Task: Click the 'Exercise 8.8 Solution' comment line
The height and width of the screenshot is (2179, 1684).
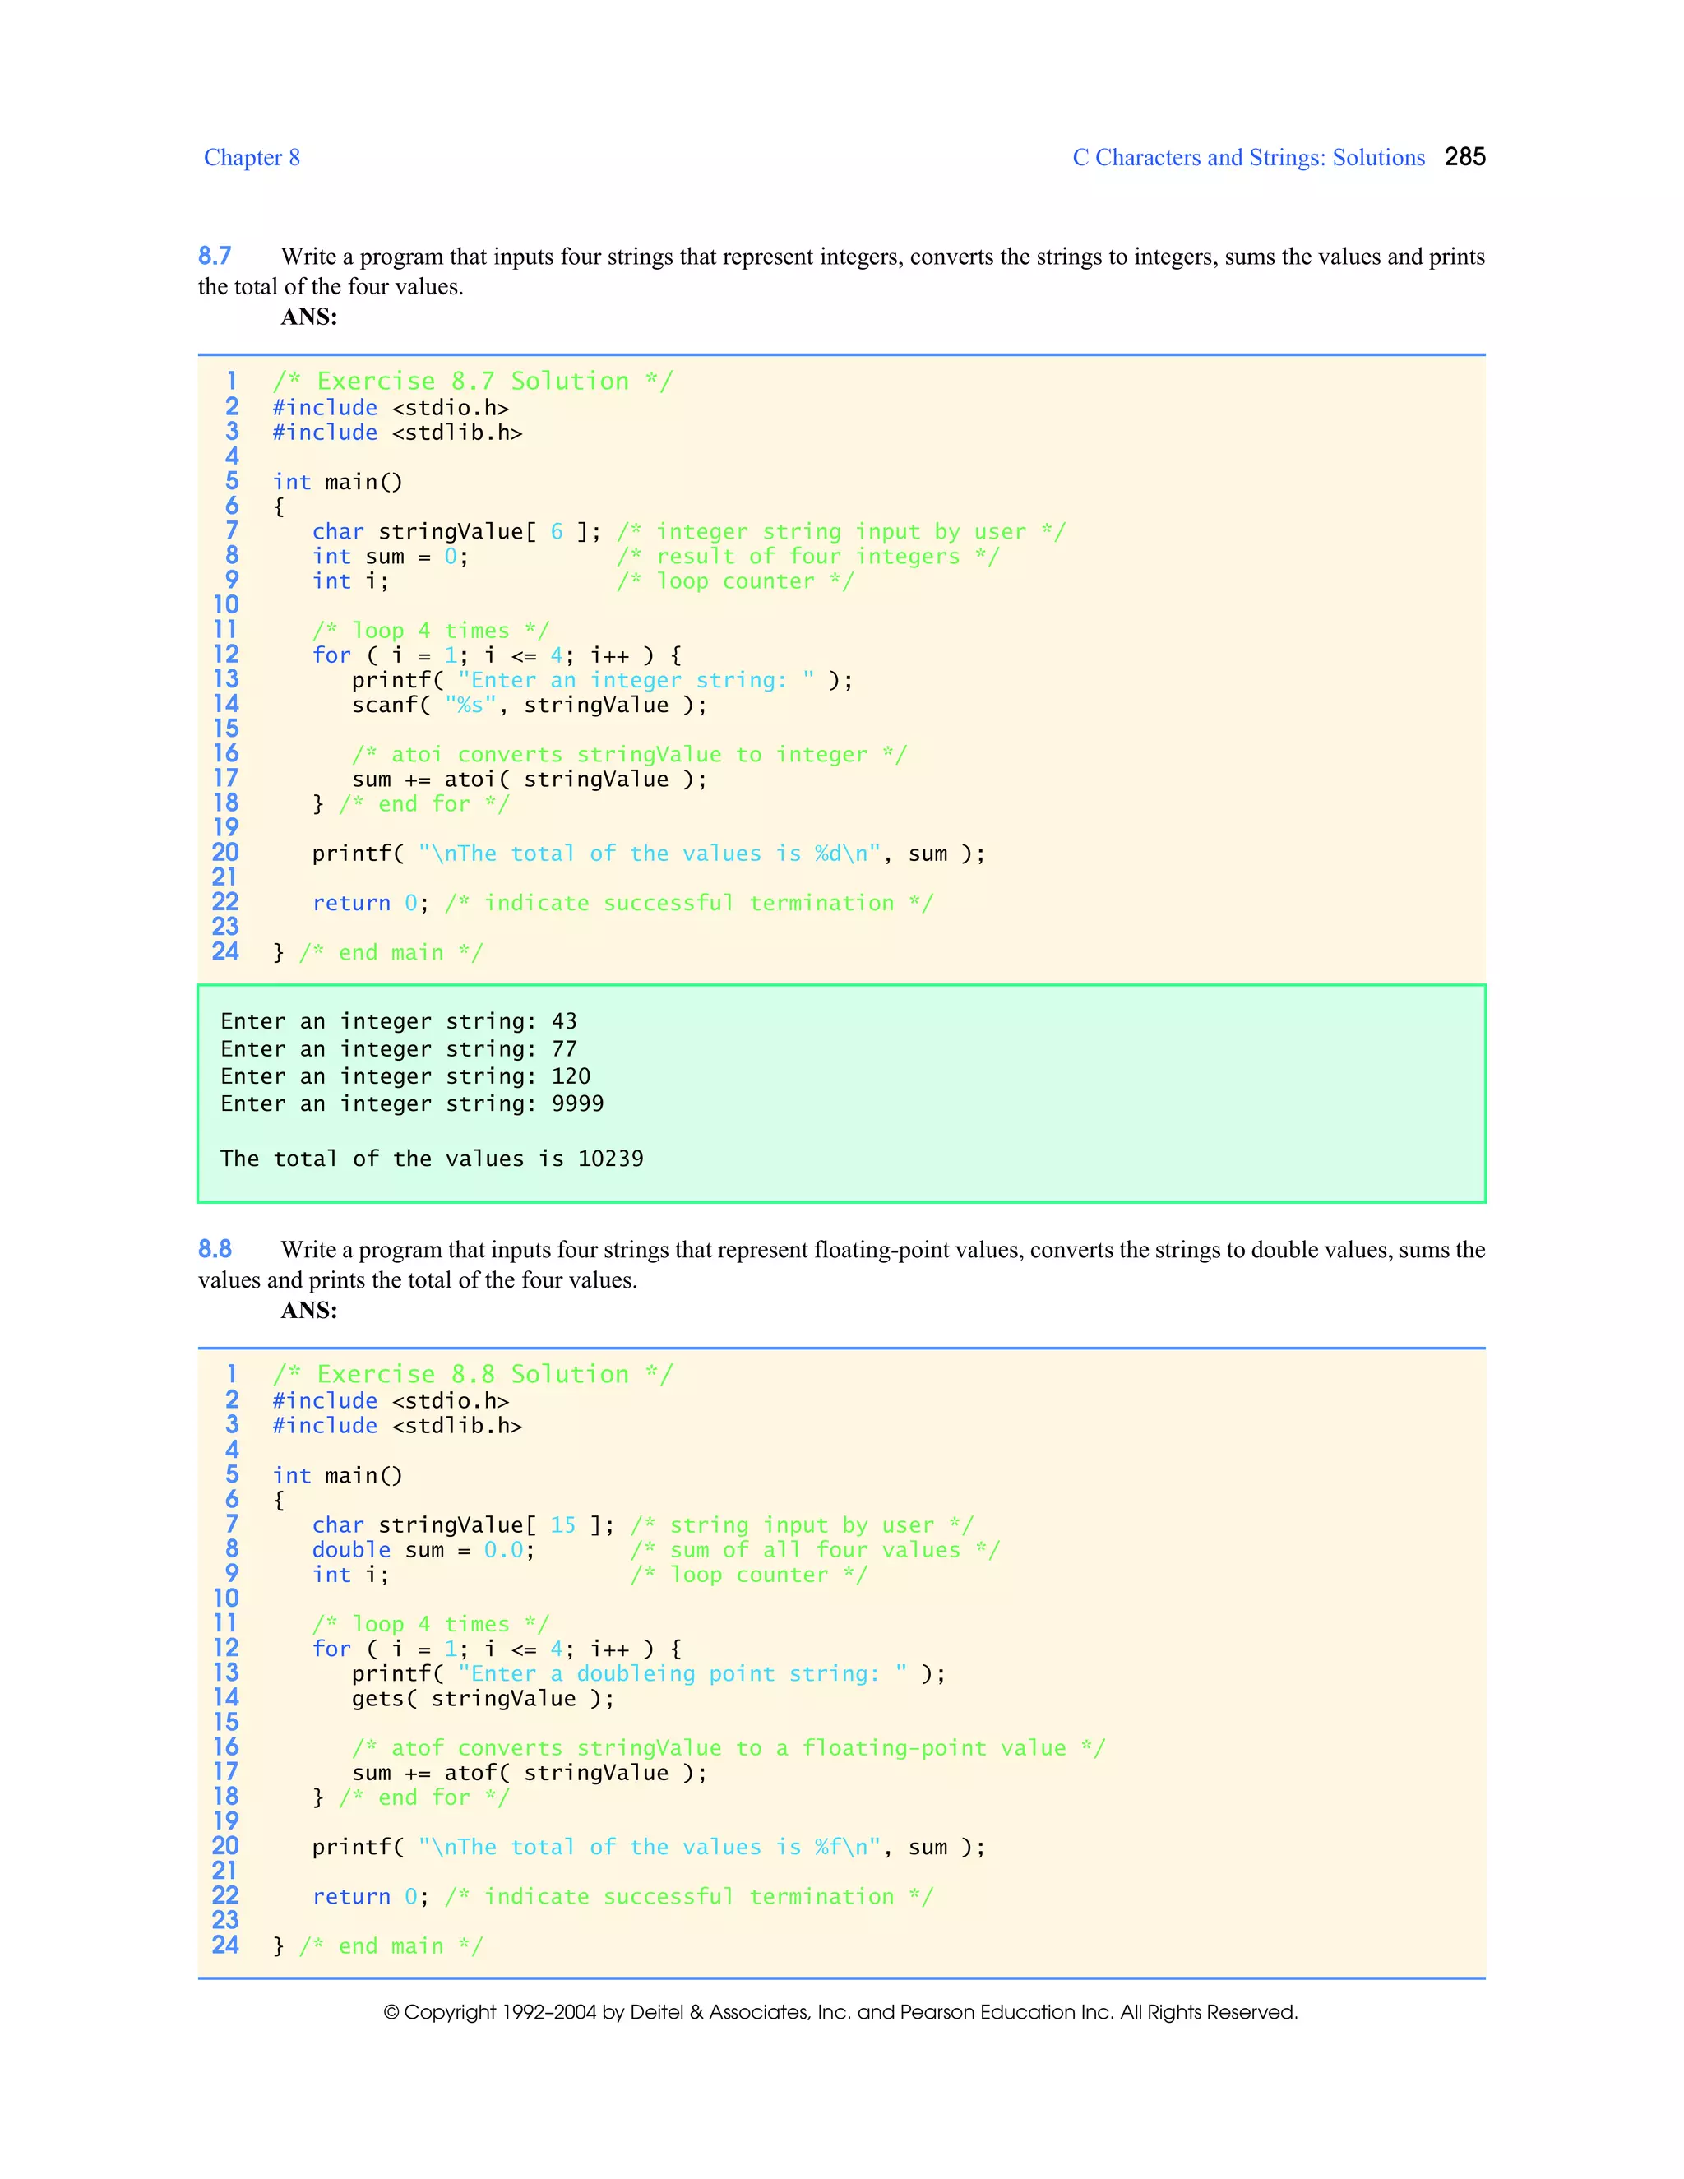Action: (473, 1375)
